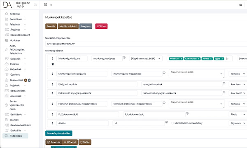Click info icon next to fotodokumentacio field
Screen dimensions: 247x148
point(187,113)
